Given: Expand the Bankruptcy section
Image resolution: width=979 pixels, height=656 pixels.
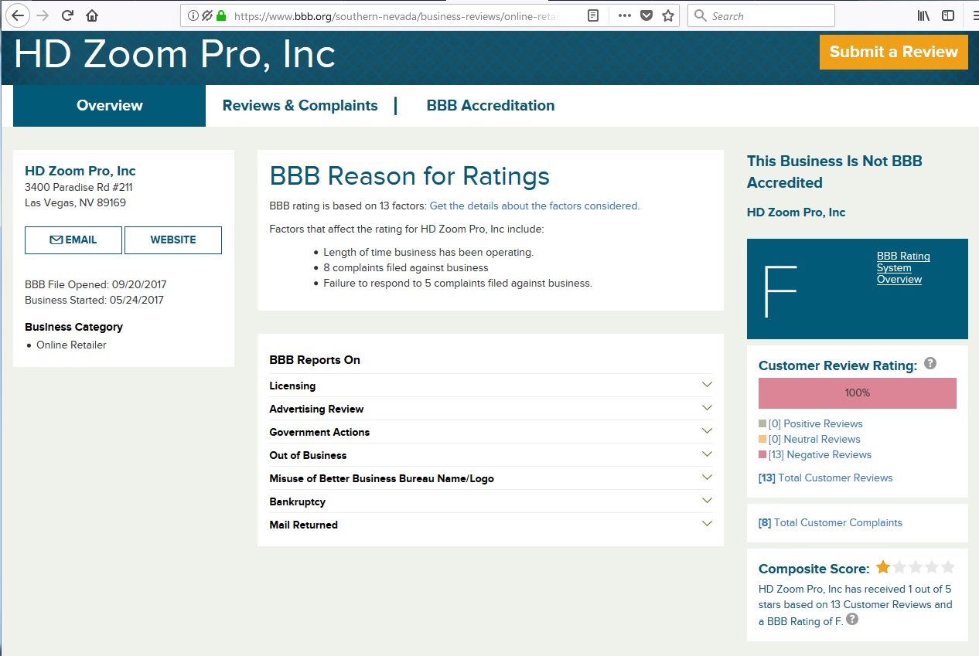Looking at the screenshot, I should click(x=490, y=501).
